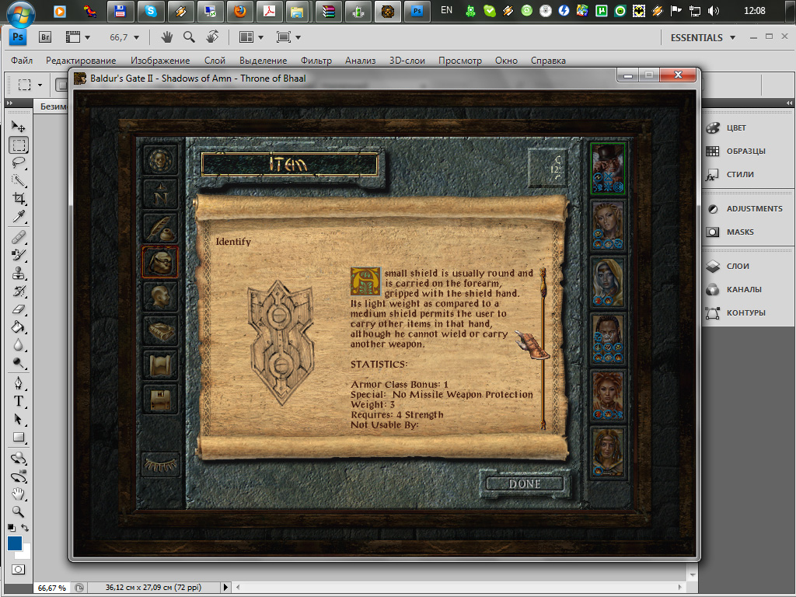Screen dimensions: 796x597
Task: Click the white background color swatch
Action: pyautogui.click(x=26, y=553)
